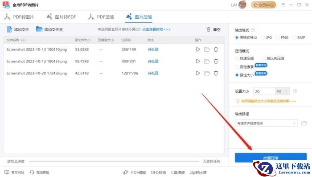Click the 待处理 status of the 98.79KB file

click(x=153, y=62)
